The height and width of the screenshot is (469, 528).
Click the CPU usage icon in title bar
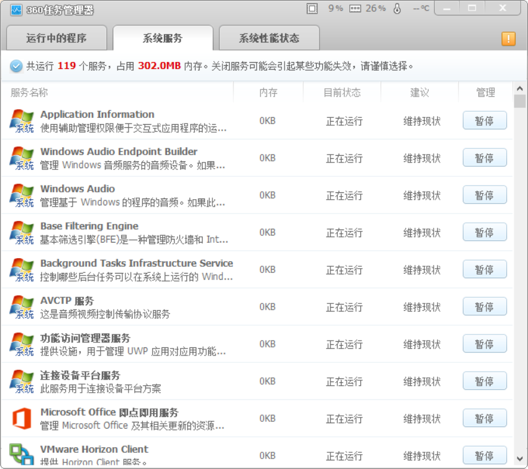(312, 9)
